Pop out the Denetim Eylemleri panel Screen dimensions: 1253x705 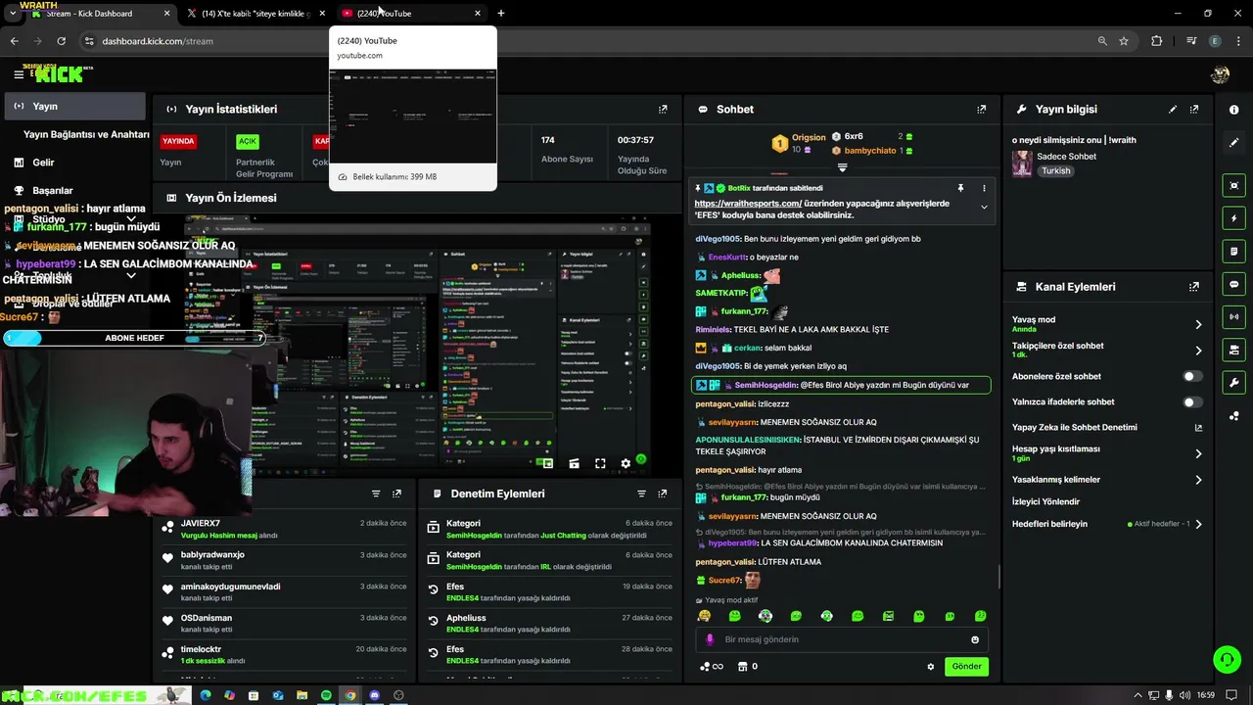pos(663,493)
